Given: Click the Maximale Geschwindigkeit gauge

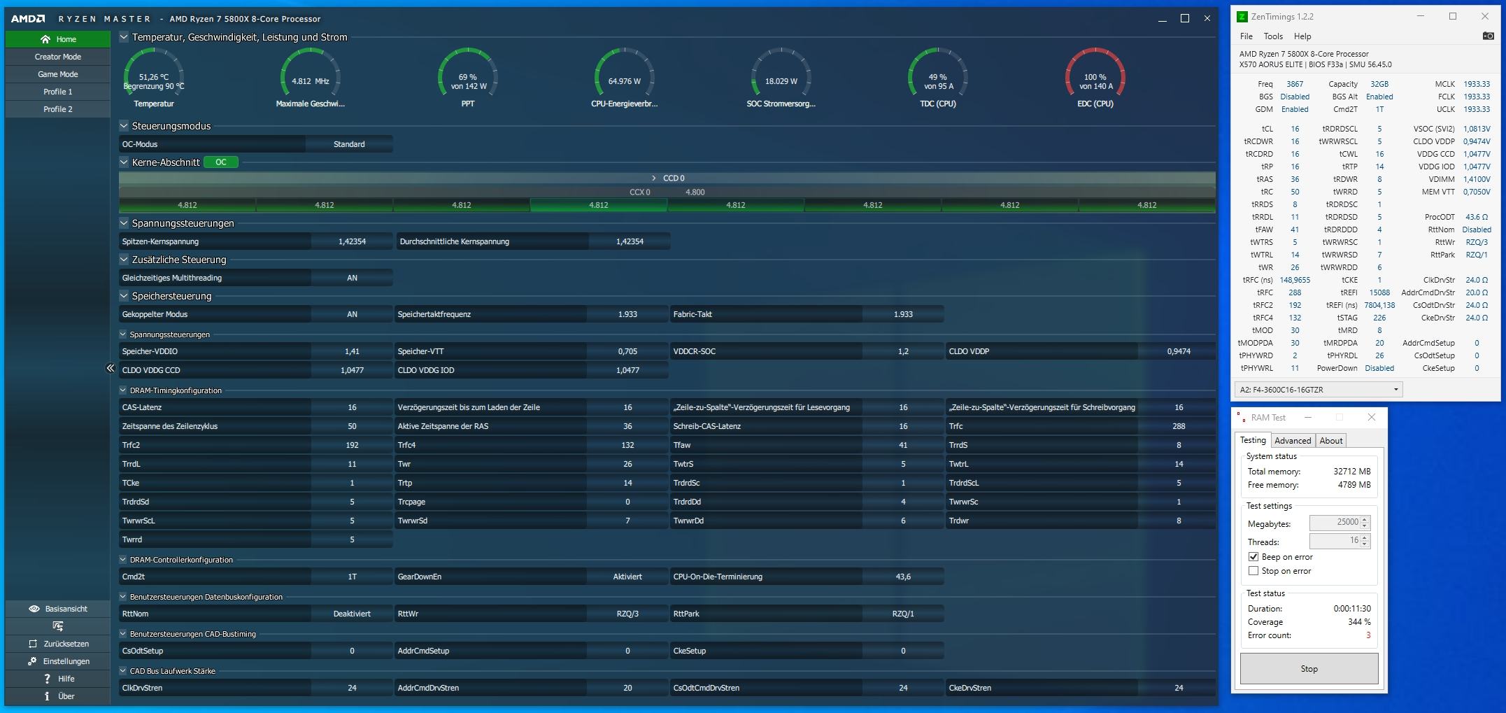Looking at the screenshot, I should [311, 78].
